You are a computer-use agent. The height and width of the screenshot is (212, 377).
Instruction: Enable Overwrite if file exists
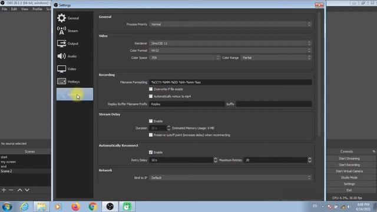coord(151,89)
